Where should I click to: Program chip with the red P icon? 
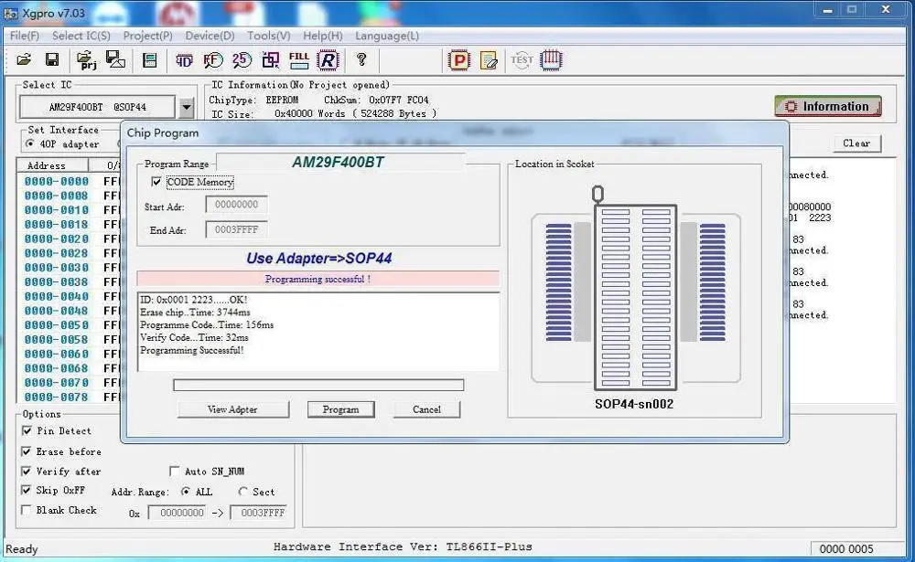pos(459,60)
